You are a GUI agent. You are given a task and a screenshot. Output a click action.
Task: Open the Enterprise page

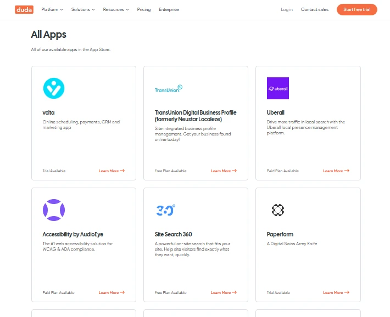coord(169,9)
